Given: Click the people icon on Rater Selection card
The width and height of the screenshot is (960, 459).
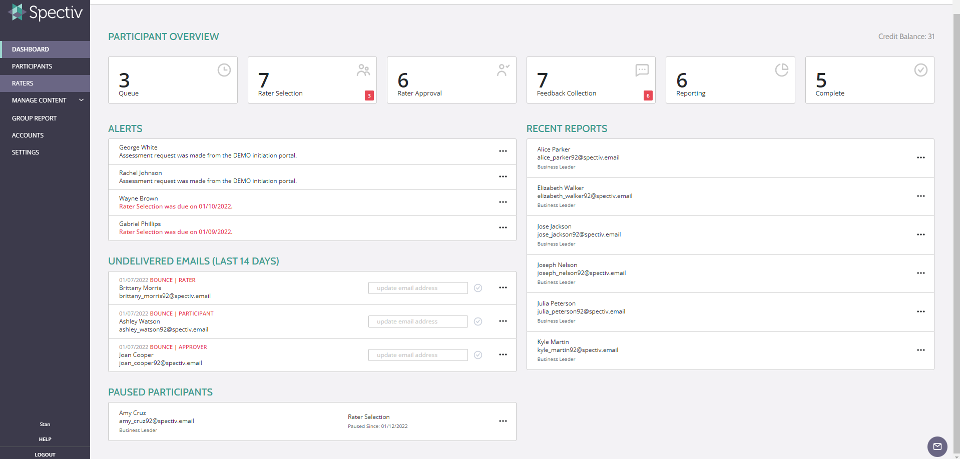Looking at the screenshot, I should (363, 70).
